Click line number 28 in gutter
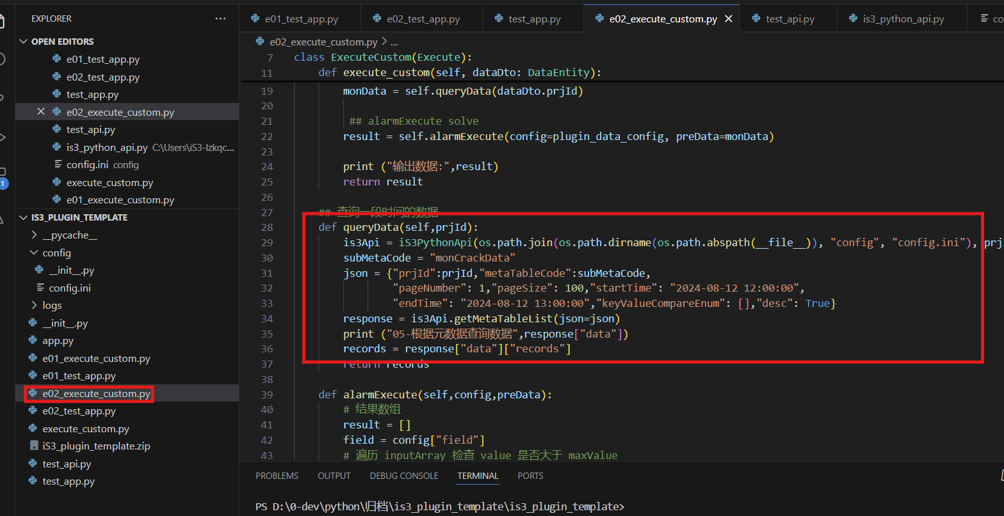 [x=266, y=228]
